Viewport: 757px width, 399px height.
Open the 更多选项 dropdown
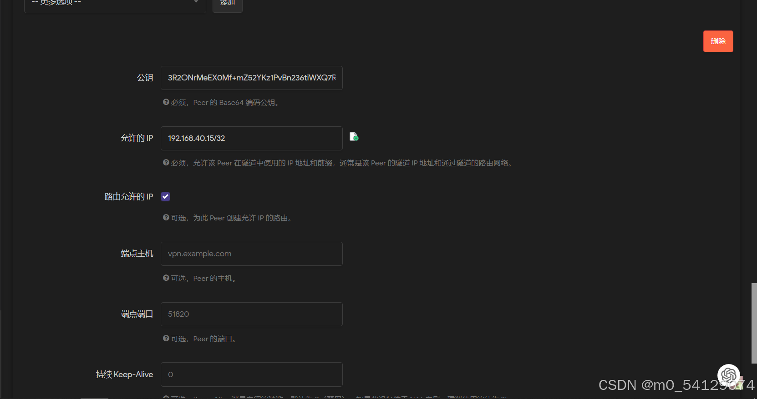pos(115,5)
